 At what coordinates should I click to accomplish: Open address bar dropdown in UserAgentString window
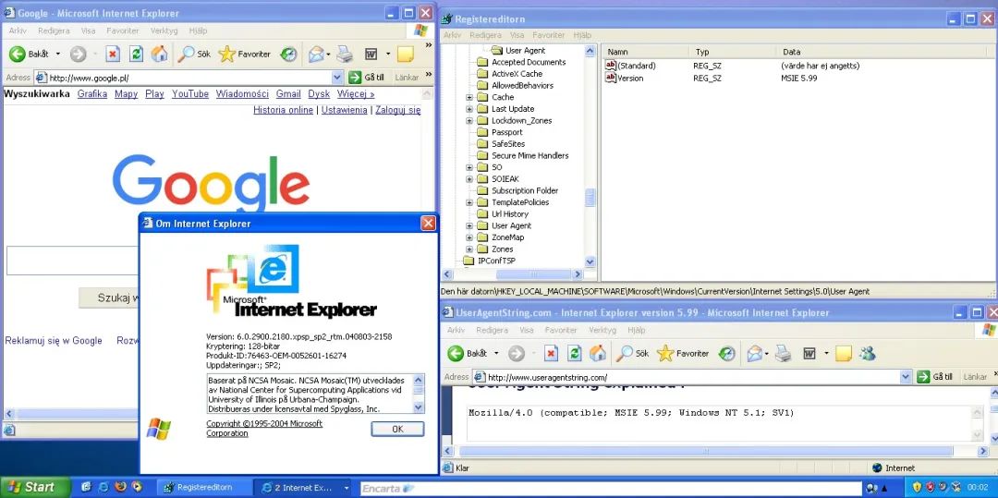coord(907,377)
